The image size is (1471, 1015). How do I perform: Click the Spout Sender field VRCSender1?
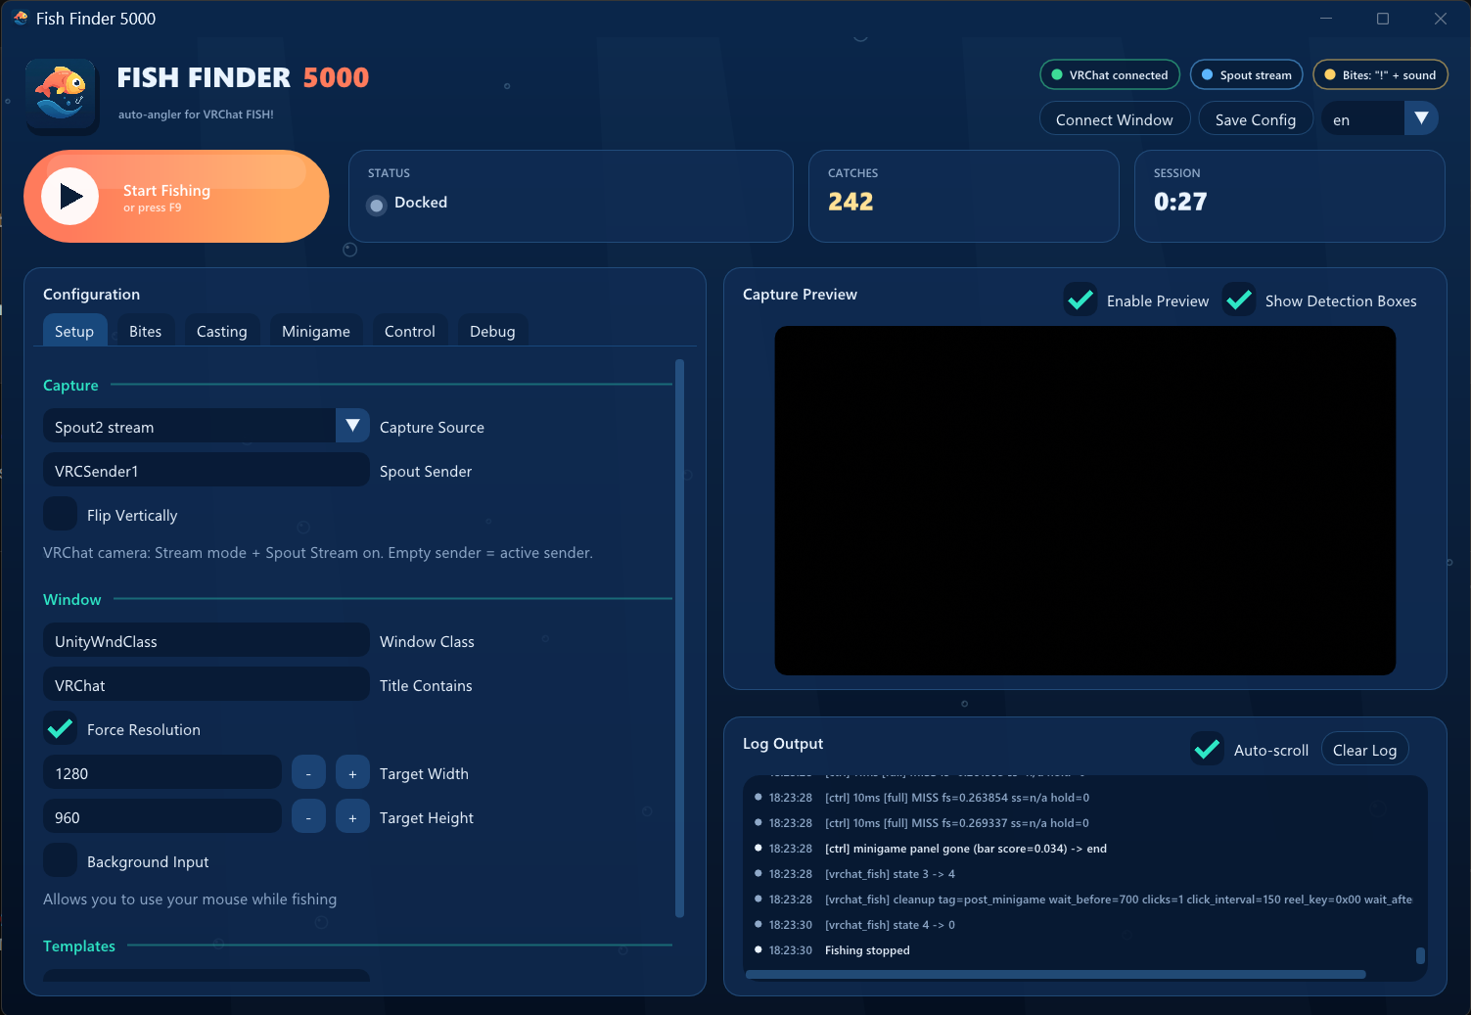tap(207, 470)
